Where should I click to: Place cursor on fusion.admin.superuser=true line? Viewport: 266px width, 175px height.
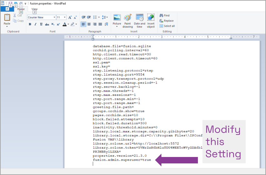point(122,160)
